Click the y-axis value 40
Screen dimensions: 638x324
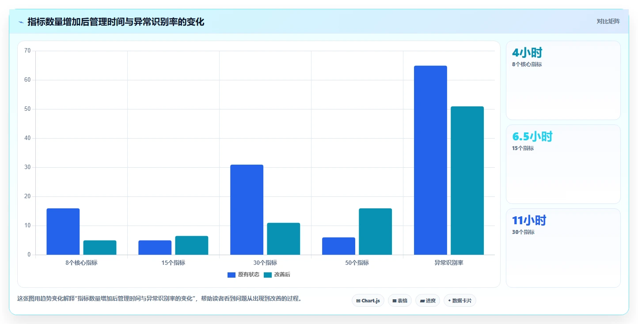27,138
